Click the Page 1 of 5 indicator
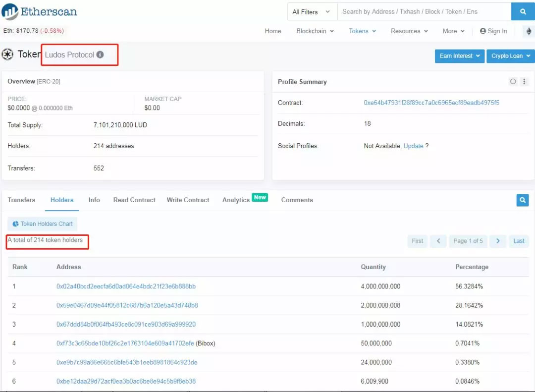 point(468,241)
